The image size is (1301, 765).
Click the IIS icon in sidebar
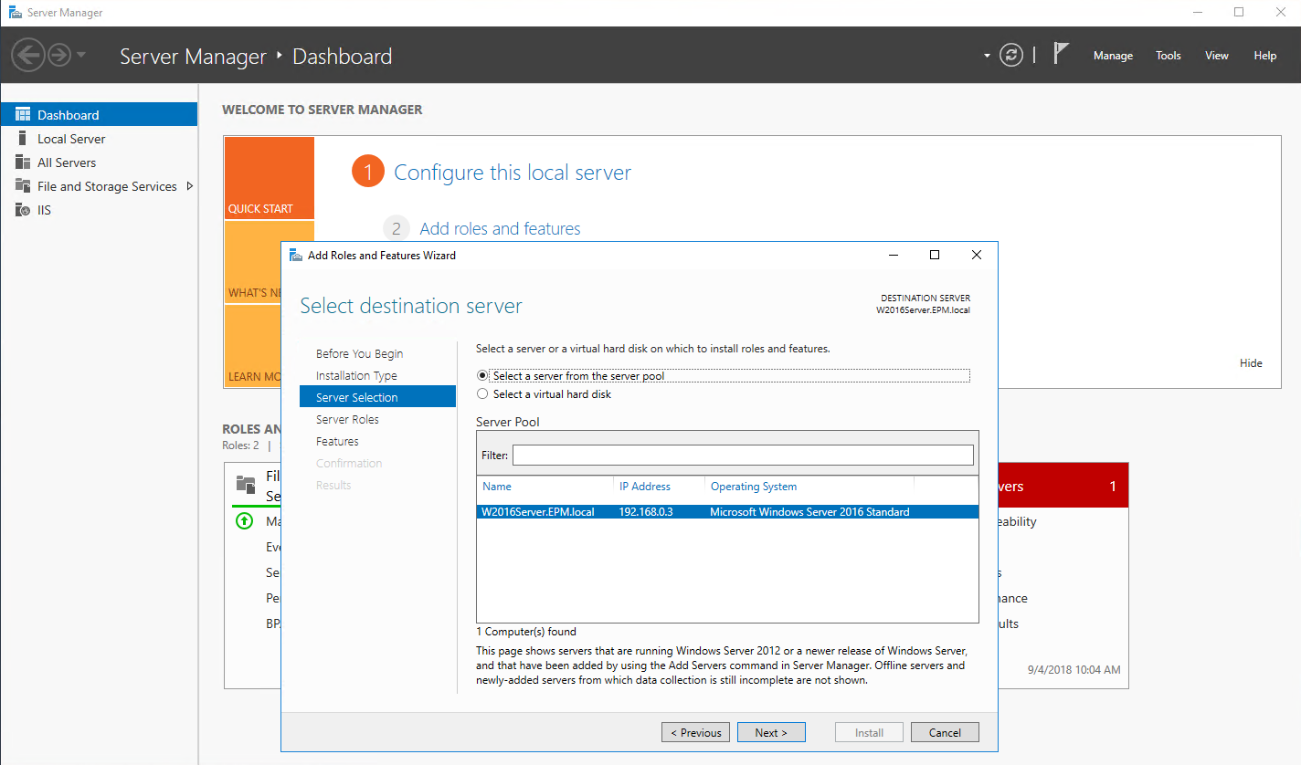[x=23, y=210]
